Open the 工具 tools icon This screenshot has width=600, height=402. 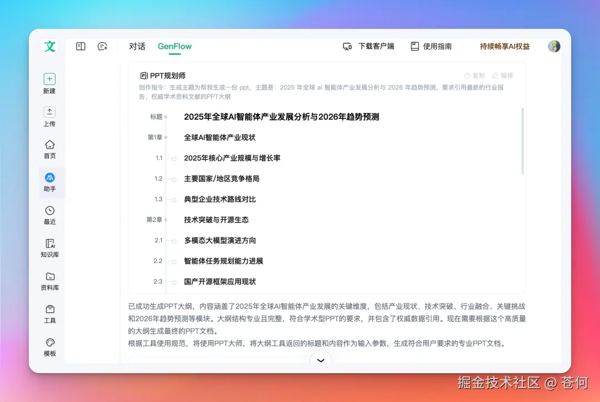(x=49, y=309)
